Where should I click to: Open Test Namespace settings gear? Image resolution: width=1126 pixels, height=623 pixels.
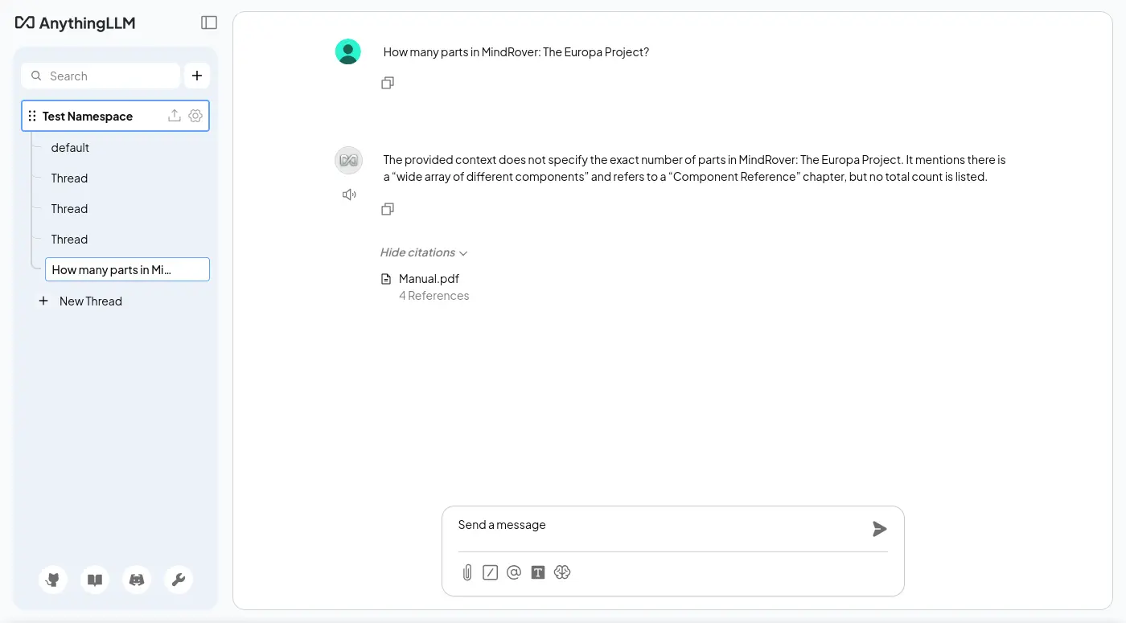tap(195, 116)
